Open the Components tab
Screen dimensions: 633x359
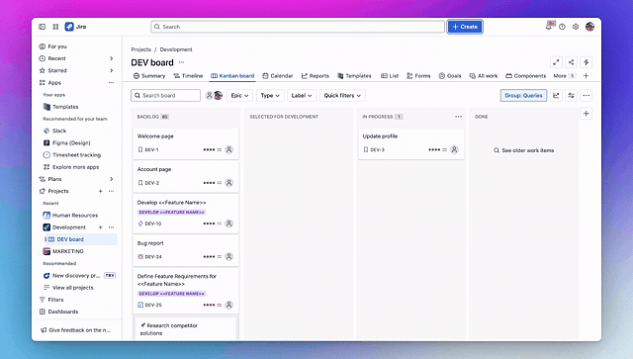tap(525, 76)
